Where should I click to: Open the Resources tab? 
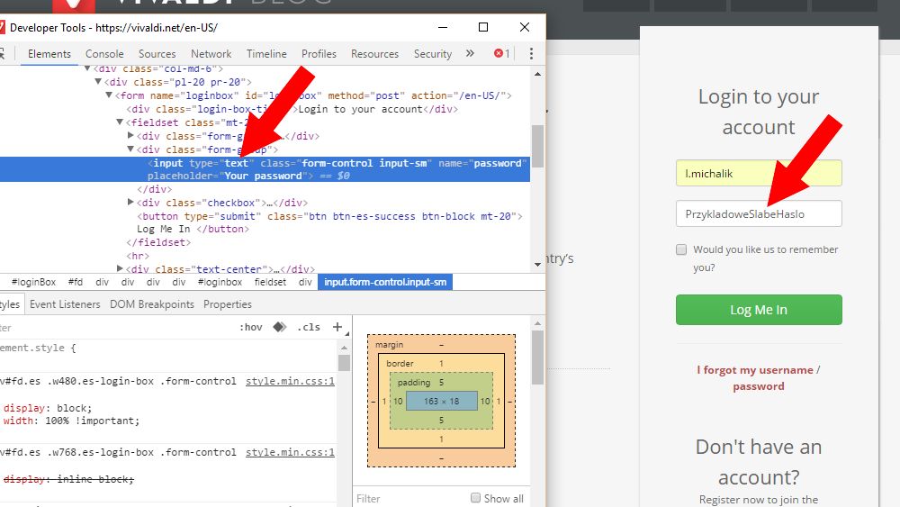click(x=374, y=53)
